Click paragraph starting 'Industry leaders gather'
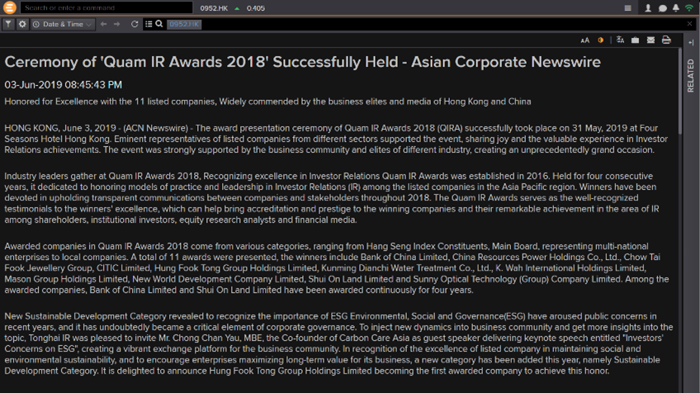Image resolution: width=700 pixels, height=393 pixels. click(330, 198)
